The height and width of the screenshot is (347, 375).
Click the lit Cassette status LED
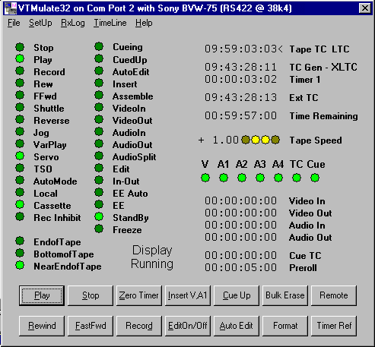click(x=20, y=204)
